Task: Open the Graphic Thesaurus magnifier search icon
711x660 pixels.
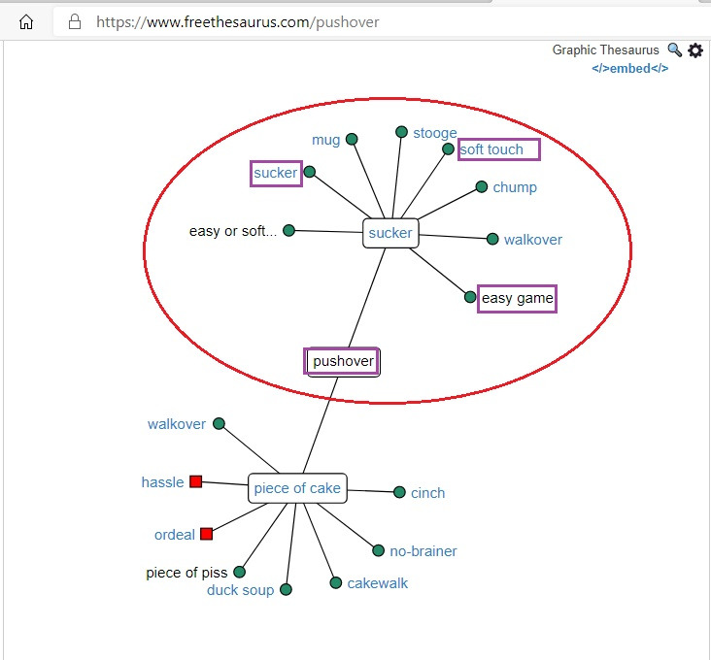Action: 675,49
